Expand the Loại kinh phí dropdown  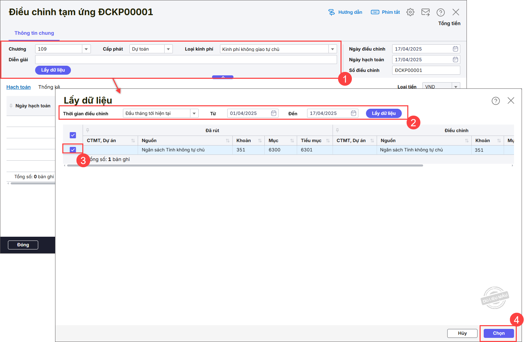pos(333,49)
